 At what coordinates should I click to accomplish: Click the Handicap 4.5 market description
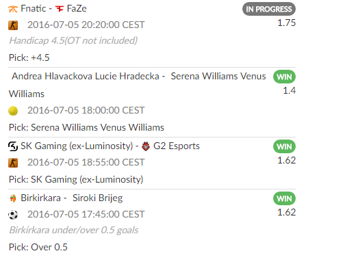click(73, 40)
